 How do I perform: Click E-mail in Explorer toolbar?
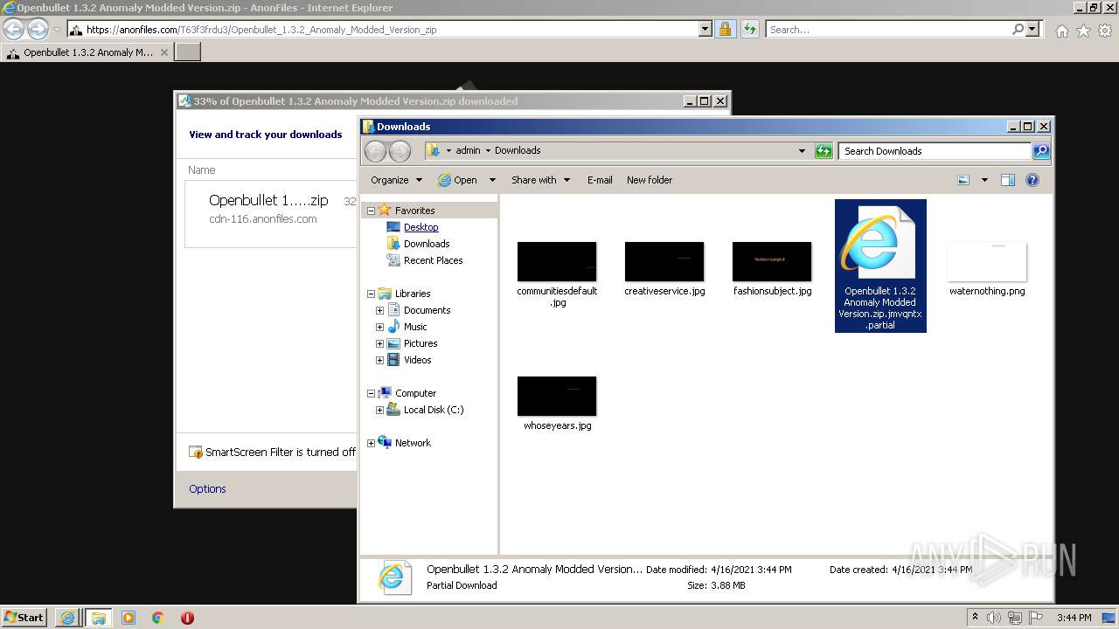pyautogui.click(x=600, y=180)
